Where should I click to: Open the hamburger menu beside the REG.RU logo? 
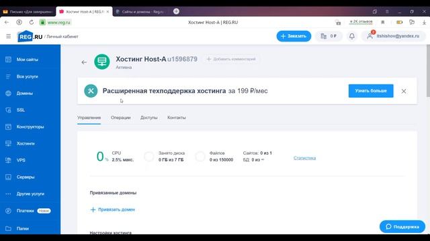pos(9,36)
